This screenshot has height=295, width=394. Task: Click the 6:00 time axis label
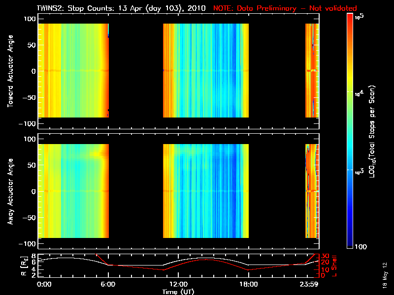(x=108, y=284)
